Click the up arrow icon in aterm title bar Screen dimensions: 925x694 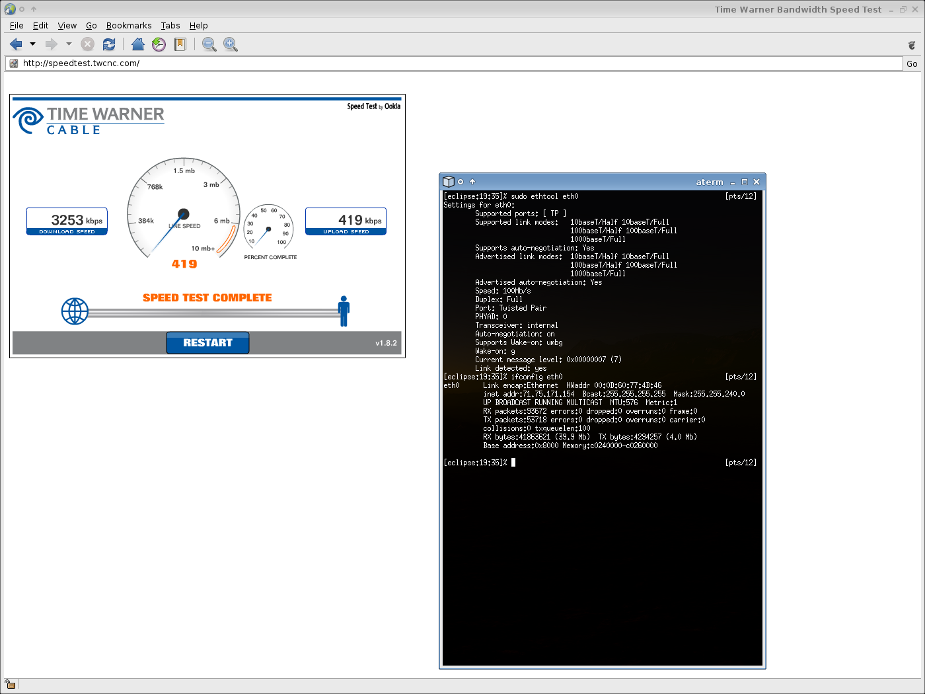472,182
